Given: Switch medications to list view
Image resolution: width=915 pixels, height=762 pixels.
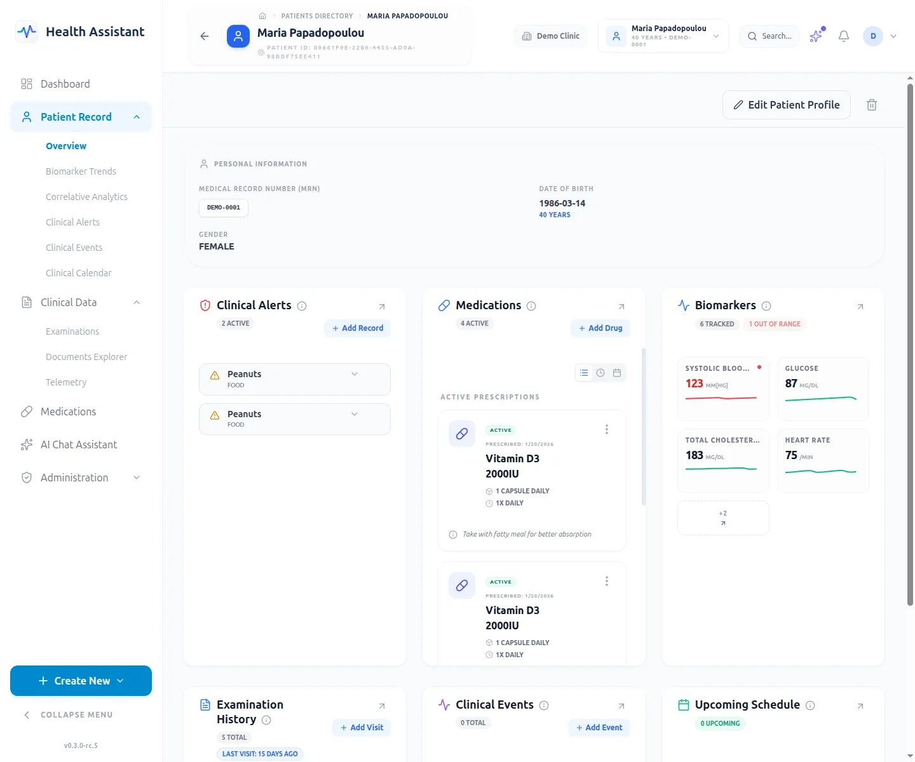Looking at the screenshot, I should pyautogui.click(x=584, y=373).
